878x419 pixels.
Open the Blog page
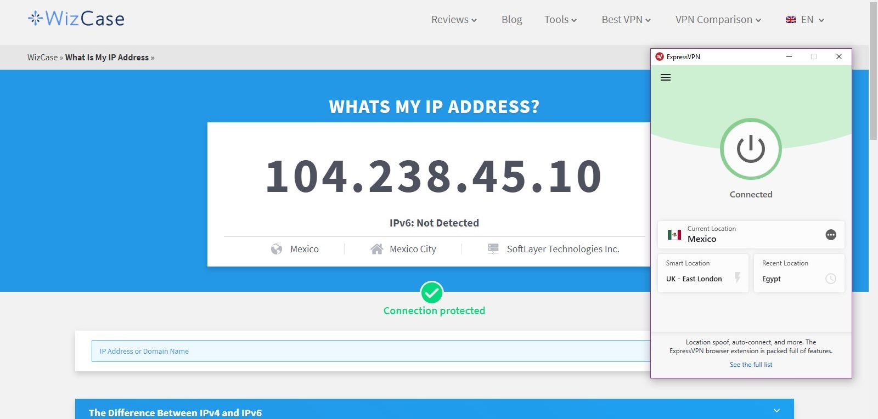click(x=511, y=20)
